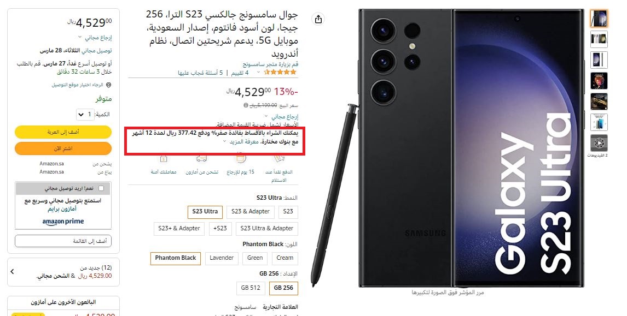Select the 512 GB storage option

point(251,288)
